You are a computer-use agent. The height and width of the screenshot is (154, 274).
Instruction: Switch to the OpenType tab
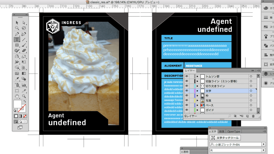234,132
